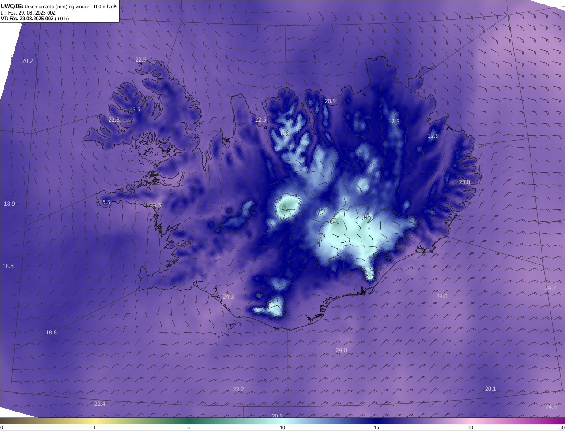Click the 24.7 value label
Viewport: 565px width, 431px height.
point(550,288)
